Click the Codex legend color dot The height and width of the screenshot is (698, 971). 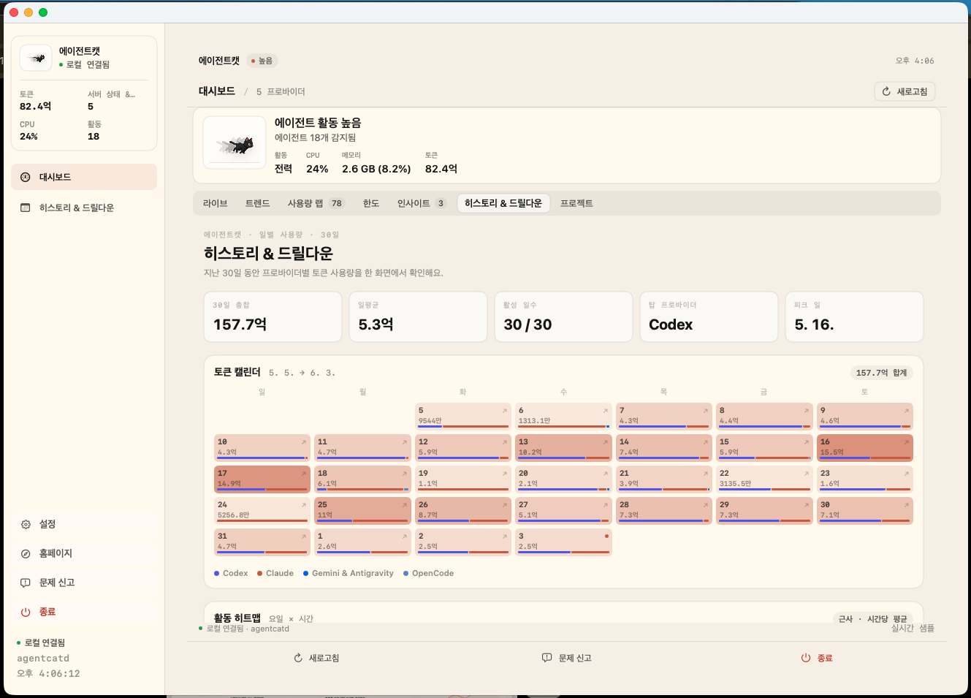coord(217,574)
